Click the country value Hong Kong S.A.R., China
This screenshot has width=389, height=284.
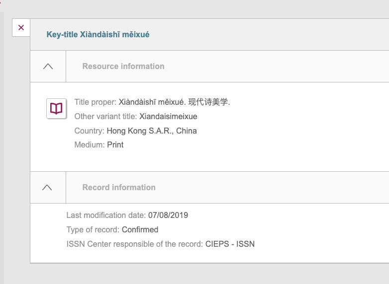click(152, 131)
